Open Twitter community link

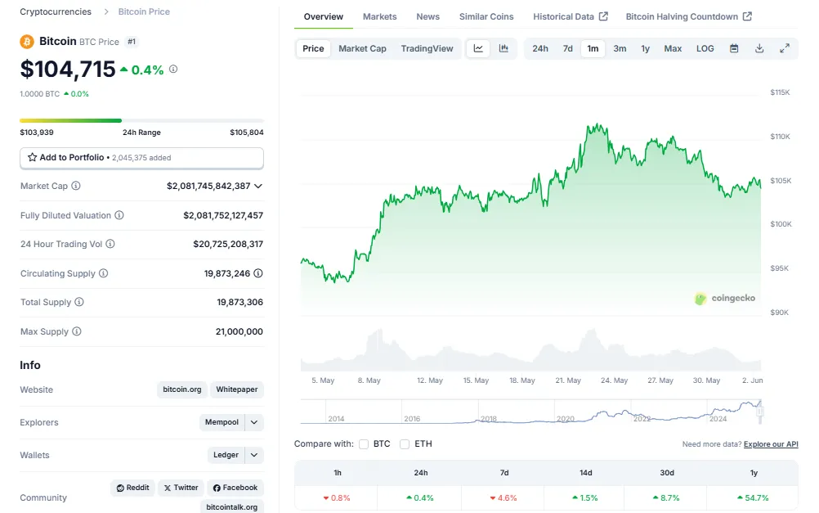tap(181, 488)
